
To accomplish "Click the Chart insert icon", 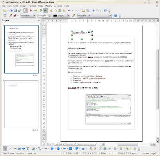I will coord(83,10).
